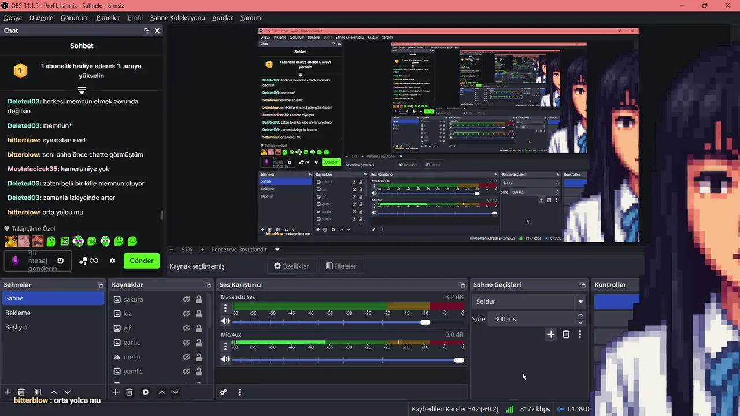Collapse the gift subscription leaderboard banner
Viewport: 740px width, 416px height.
[x=82, y=91]
